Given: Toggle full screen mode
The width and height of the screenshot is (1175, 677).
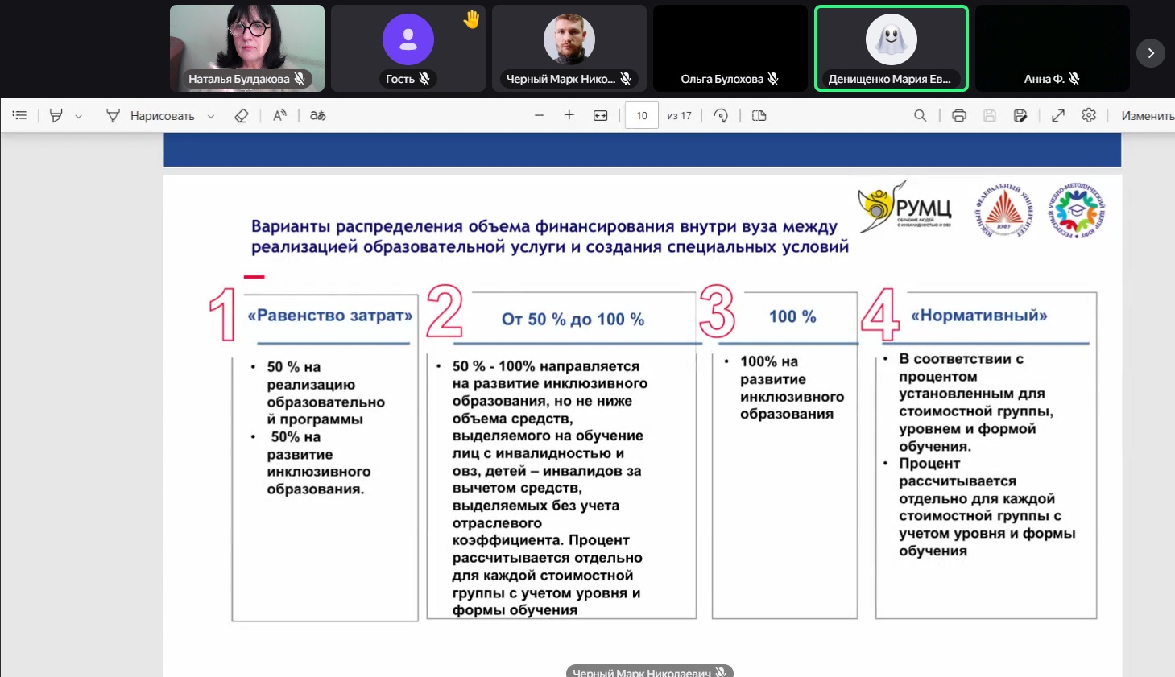Looking at the screenshot, I should (x=1058, y=116).
